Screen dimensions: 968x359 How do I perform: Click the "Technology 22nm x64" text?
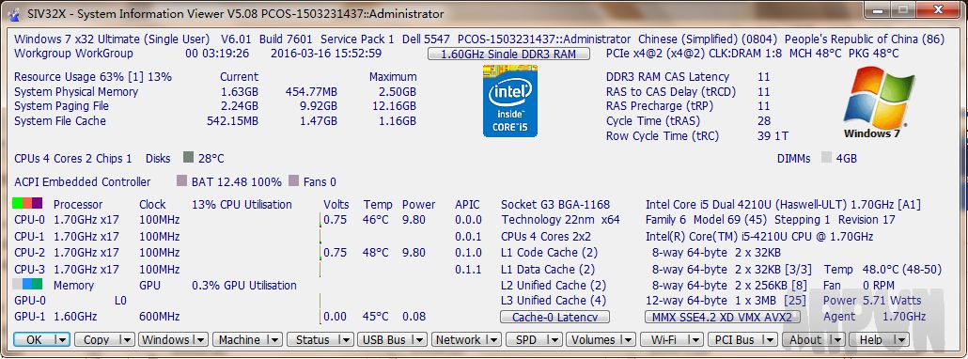point(560,220)
